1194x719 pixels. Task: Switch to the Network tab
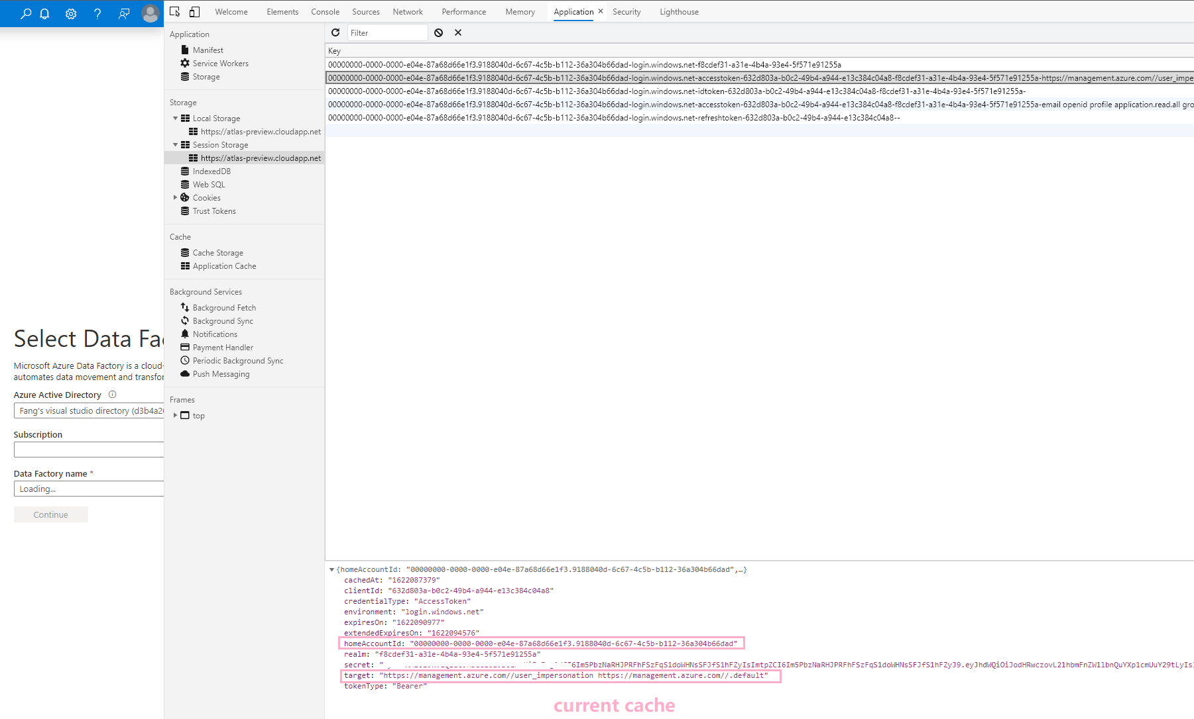(x=407, y=11)
